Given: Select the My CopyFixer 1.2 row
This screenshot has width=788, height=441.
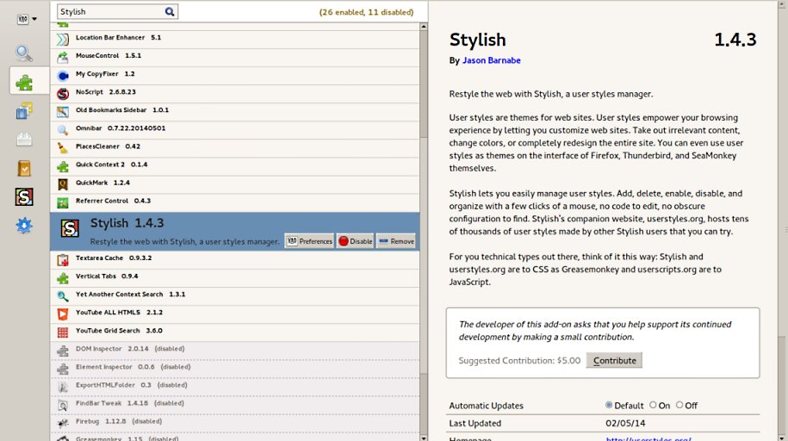Looking at the screenshot, I should click(235, 76).
